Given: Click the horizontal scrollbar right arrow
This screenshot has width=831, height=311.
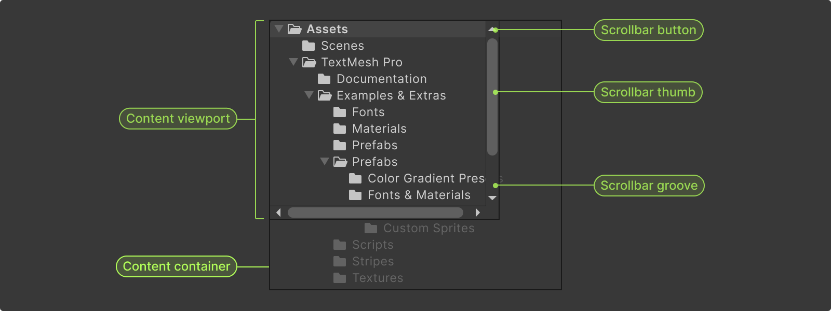Looking at the screenshot, I should click(x=477, y=212).
